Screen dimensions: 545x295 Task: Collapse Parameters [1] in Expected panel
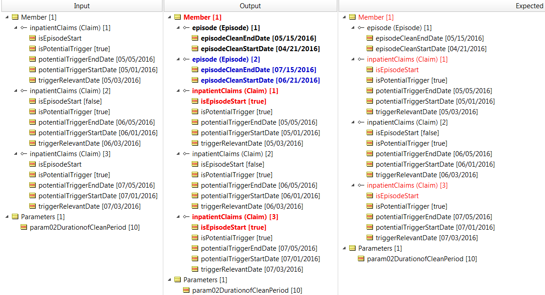(x=344, y=248)
